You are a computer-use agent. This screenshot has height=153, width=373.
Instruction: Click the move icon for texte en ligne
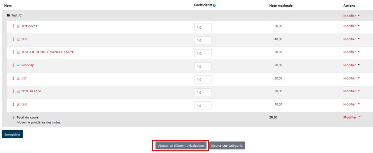(13, 91)
